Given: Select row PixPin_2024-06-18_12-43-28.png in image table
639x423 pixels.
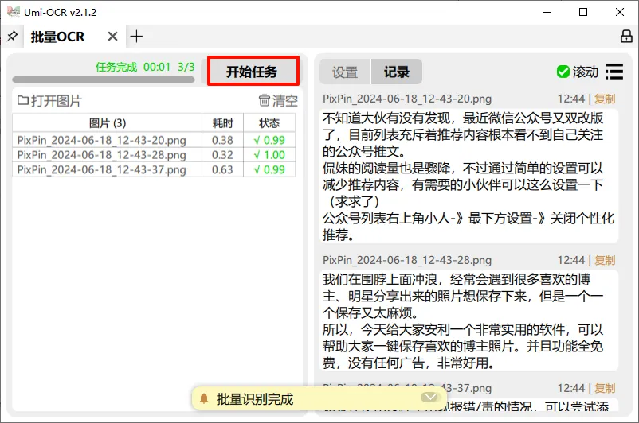Looking at the screenshot, I should 154,155.
